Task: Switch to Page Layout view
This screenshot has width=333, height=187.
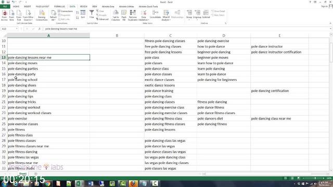Action: (292, 178)
